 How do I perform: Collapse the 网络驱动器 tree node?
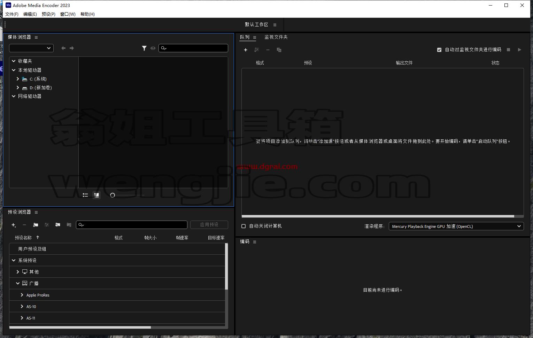pyautogui.click(x=14, y=96)
